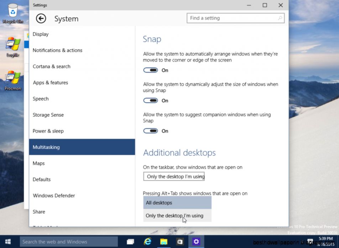
Task: Click the Find a setting search box
Action: tap(235, 18)
